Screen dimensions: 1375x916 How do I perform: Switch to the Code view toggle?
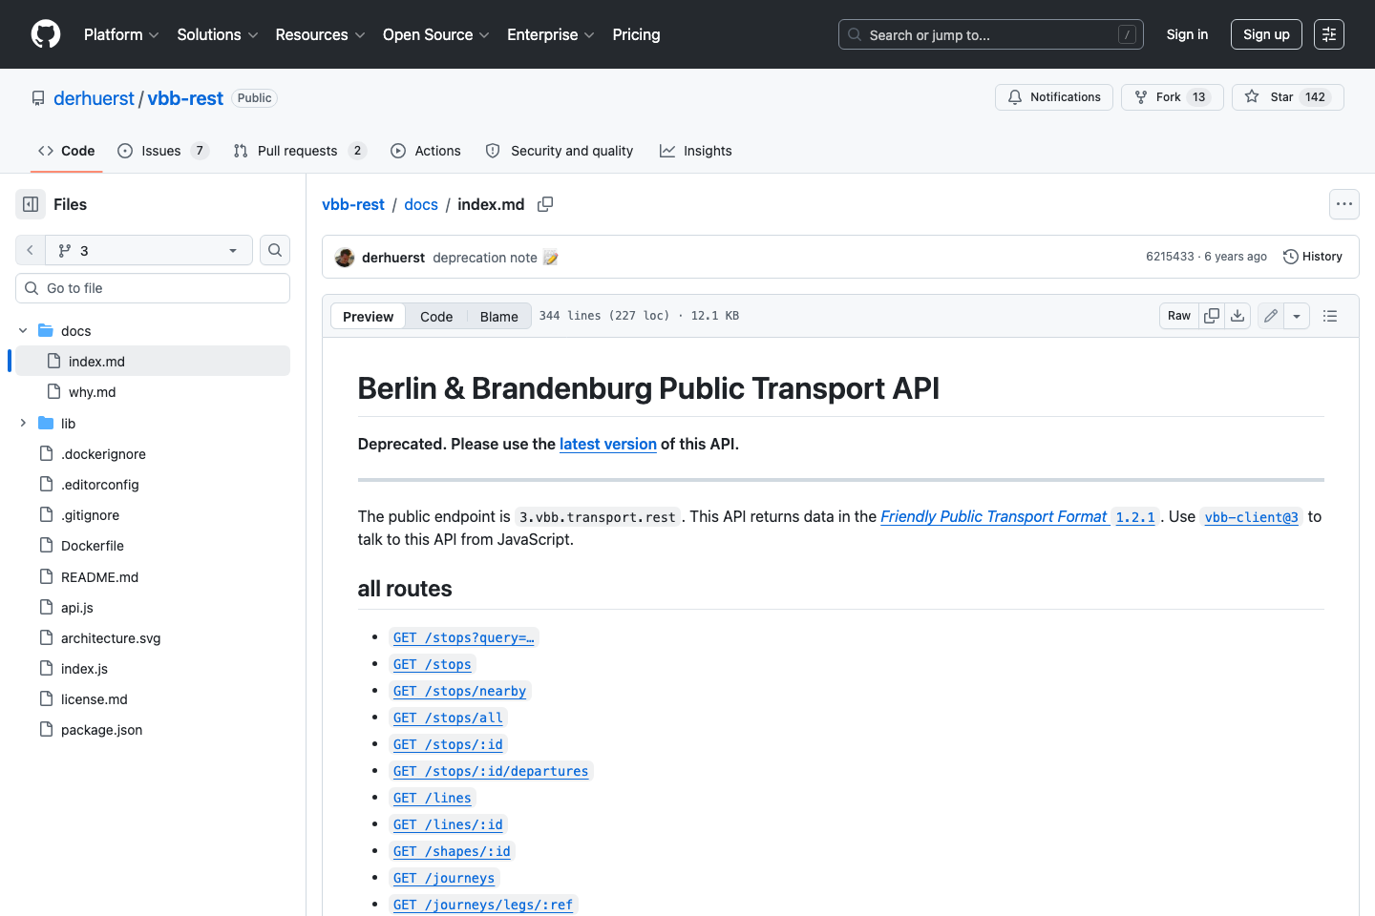tap(436, 317)
